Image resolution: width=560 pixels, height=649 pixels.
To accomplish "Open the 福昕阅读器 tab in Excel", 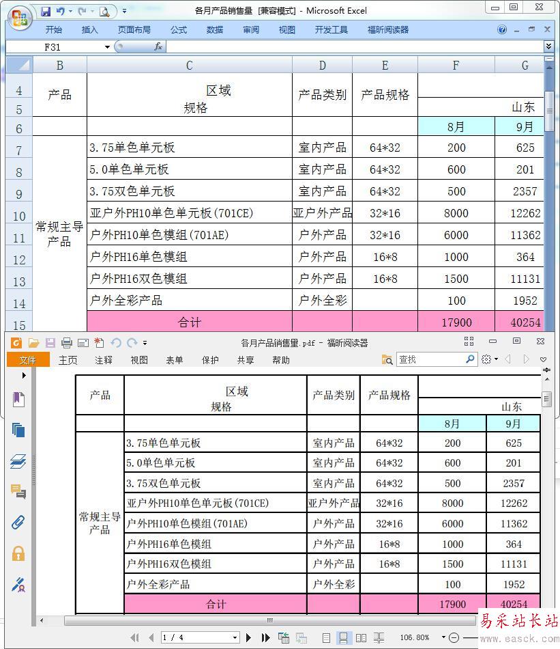I will click(x=387, y=30).
